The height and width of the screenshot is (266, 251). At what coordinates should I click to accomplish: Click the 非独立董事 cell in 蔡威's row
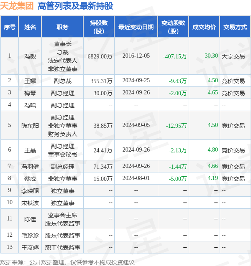click(62, 179)
